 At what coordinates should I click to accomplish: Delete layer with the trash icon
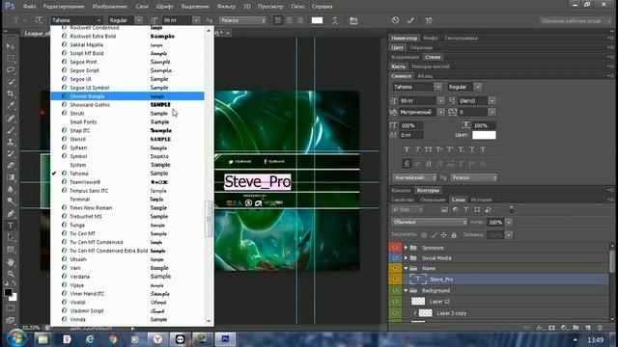(x=600, y=328)
